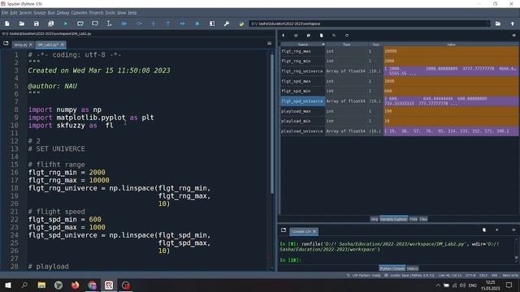Sort variables by Name column header

point(303,45)
